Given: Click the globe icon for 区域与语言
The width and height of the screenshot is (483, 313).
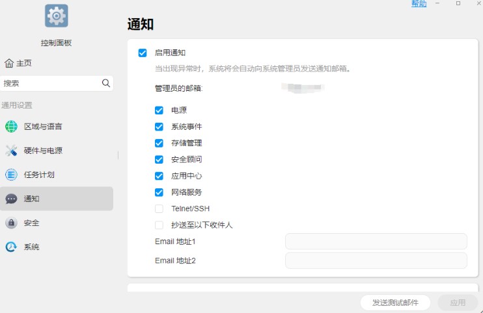Looking at the screenshot, I should [x=12, y=127].
